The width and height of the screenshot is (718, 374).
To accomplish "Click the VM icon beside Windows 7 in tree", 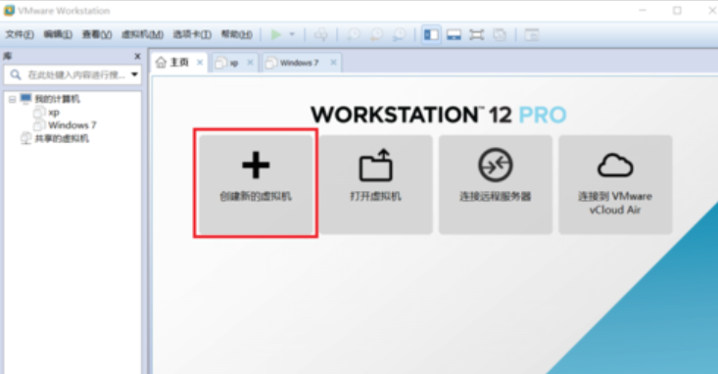I will (x=39, y=125).
